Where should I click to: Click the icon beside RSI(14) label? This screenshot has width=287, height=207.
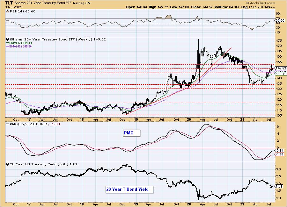tap(8, 11)
